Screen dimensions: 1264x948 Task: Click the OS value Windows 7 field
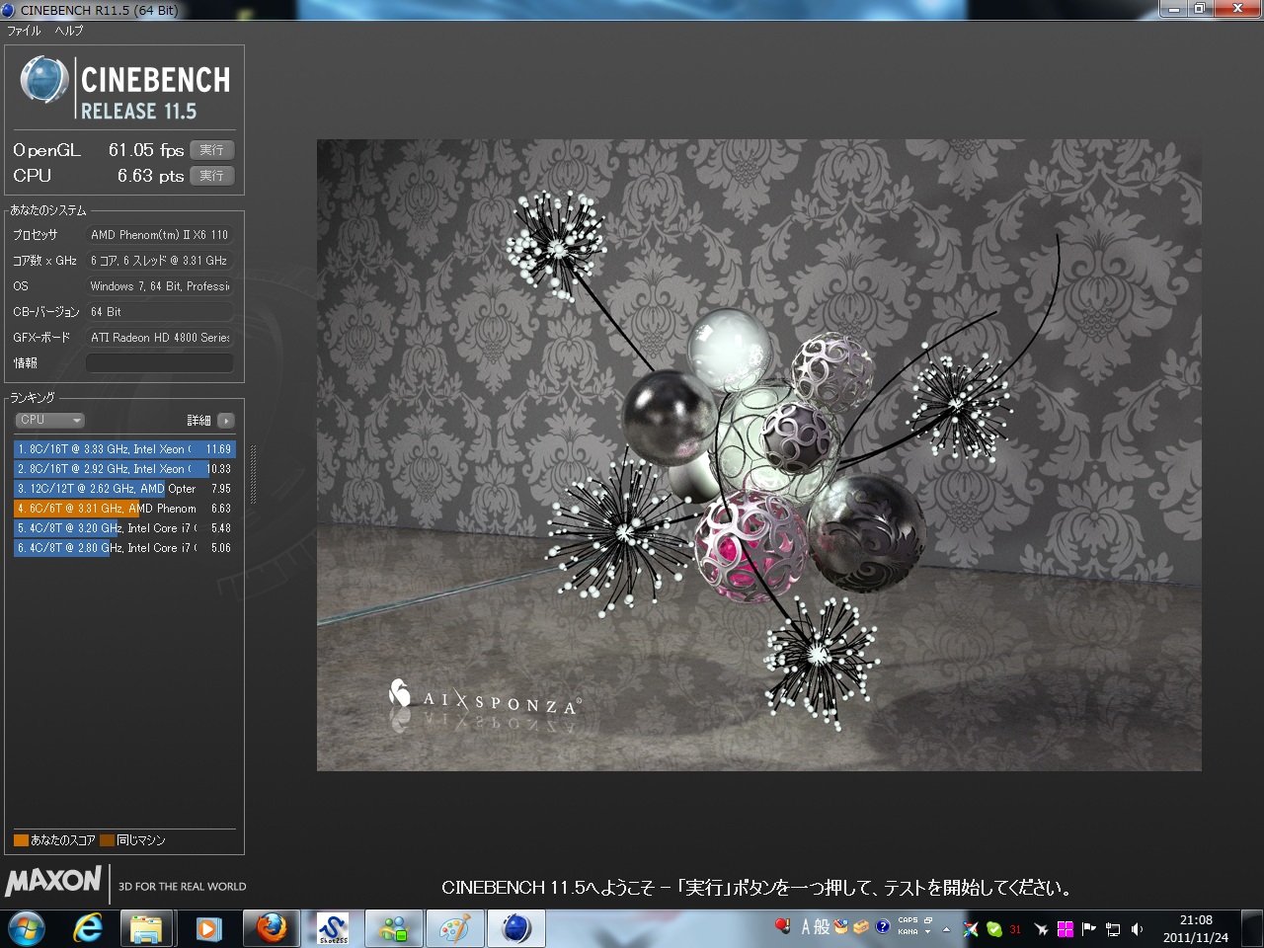tap(160, 286)
